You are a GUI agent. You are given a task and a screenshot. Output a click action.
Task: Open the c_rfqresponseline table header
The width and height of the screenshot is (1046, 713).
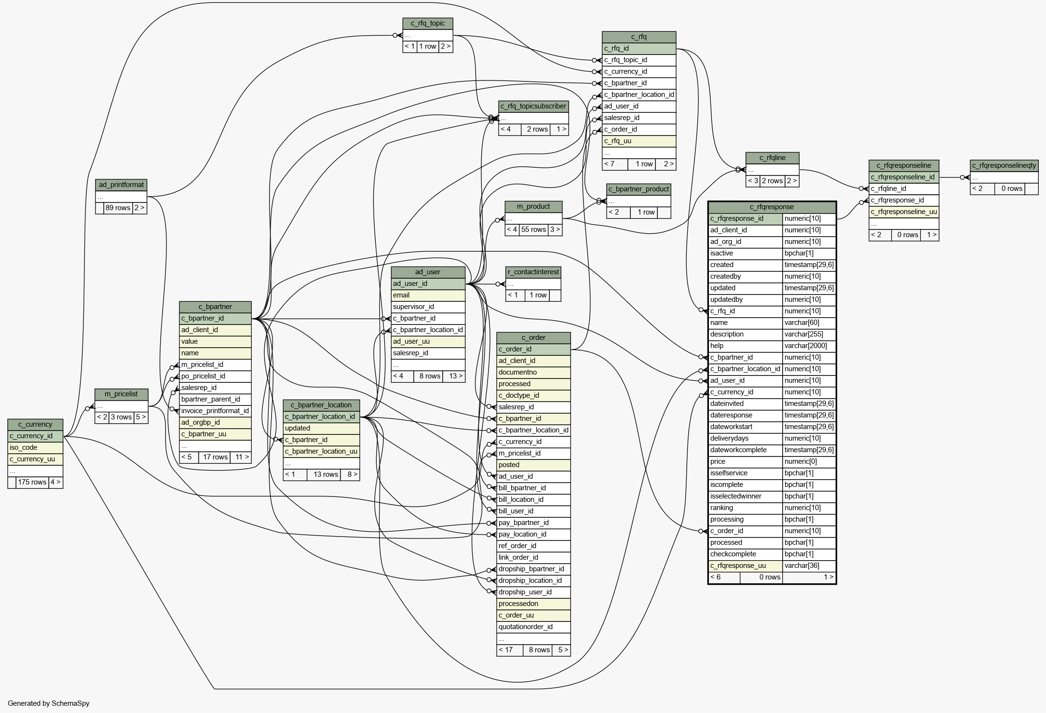904,166
